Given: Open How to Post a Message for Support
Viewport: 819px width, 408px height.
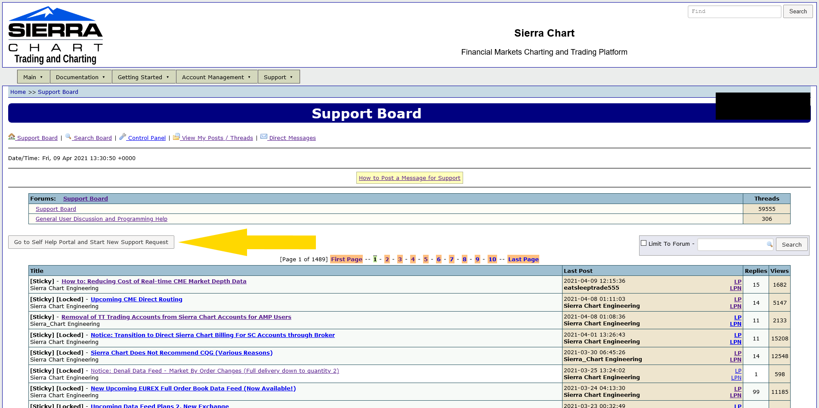Looking at the screenshot, I should [410, 178].
